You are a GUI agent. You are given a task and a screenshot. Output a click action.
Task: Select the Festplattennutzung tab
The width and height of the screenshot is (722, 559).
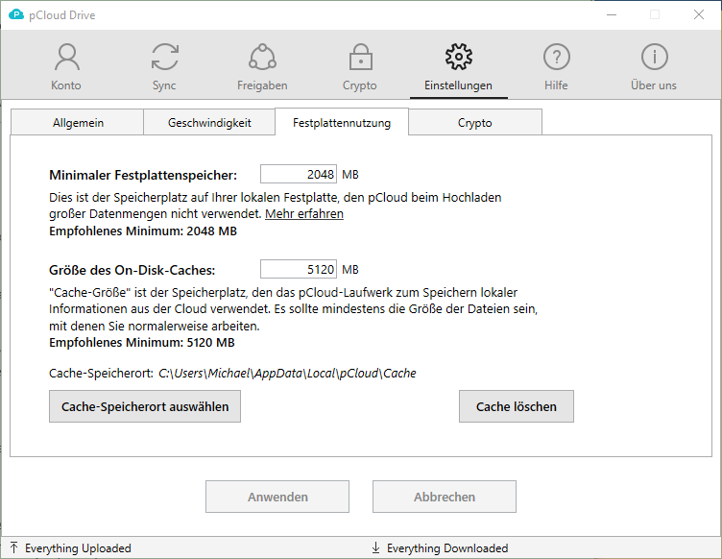[x=342, y=123]
